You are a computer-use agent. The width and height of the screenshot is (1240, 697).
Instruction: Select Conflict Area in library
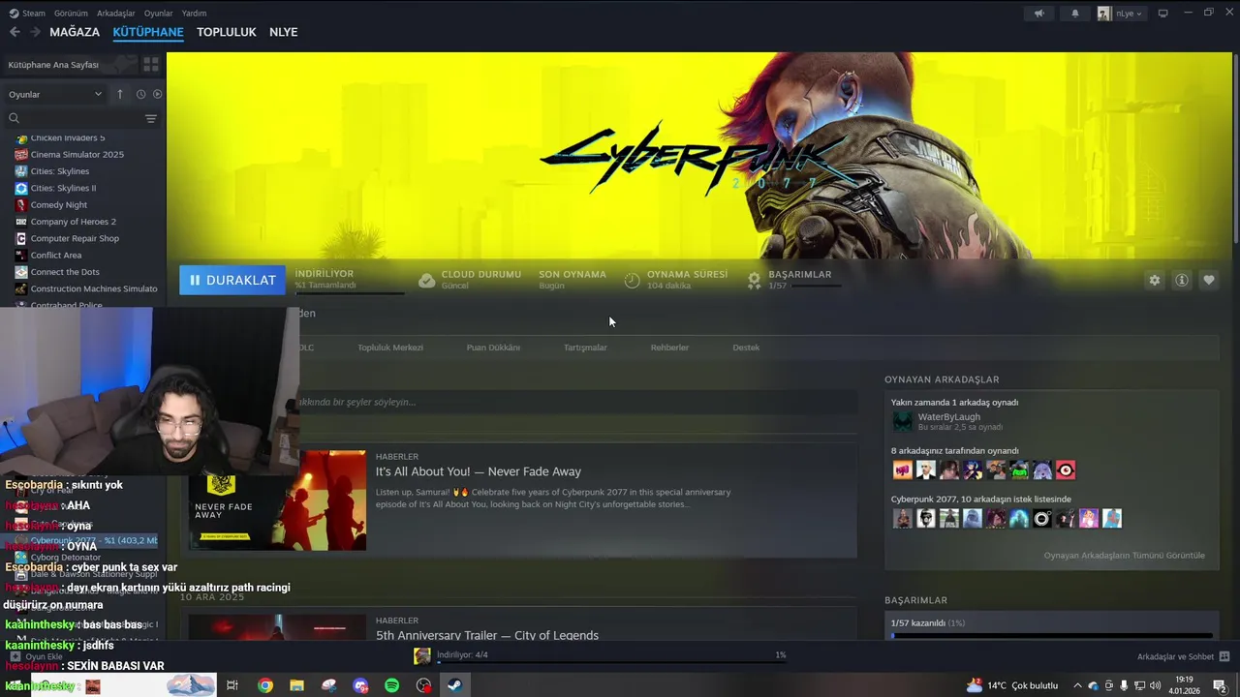(x=55, y=256)
